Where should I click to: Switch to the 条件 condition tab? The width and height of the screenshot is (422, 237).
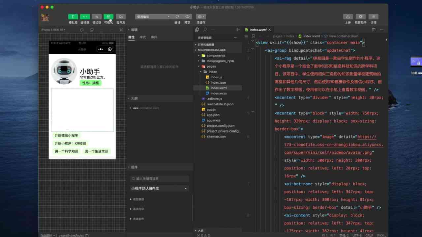click(x=154, y=37)
